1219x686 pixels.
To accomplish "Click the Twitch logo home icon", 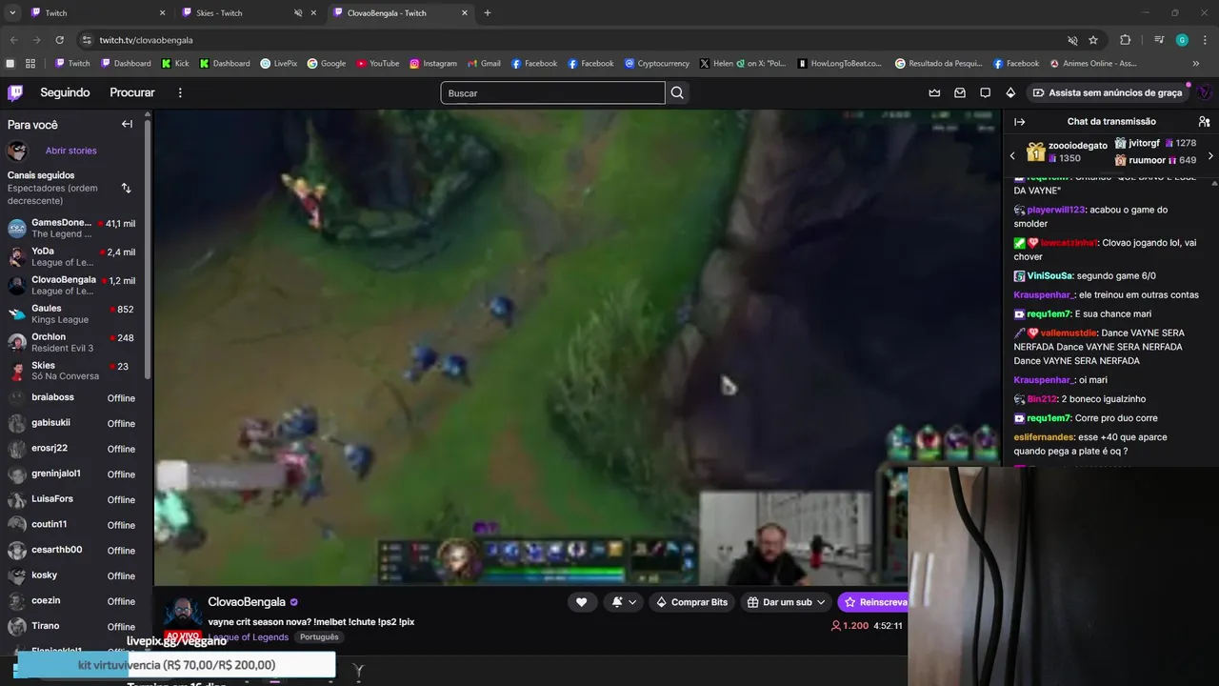I will 15,92.
